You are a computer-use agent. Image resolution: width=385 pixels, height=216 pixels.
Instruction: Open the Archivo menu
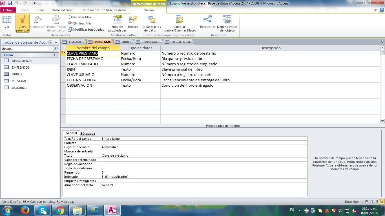pos(8,10)
